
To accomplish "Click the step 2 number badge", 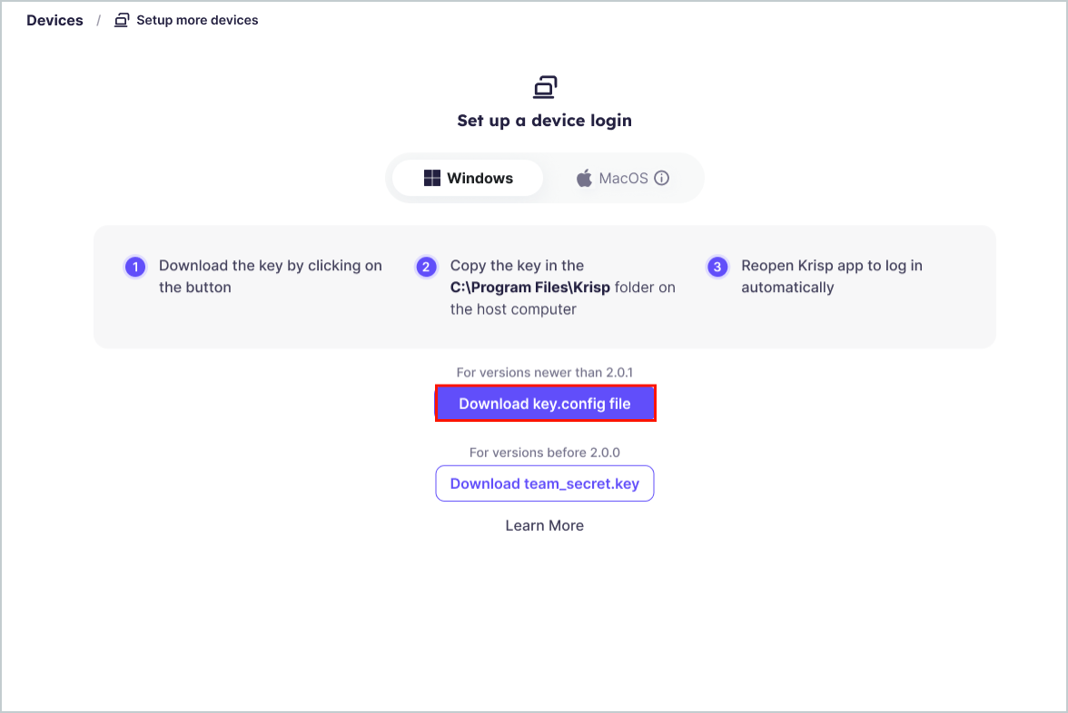I will click(427, 267).
